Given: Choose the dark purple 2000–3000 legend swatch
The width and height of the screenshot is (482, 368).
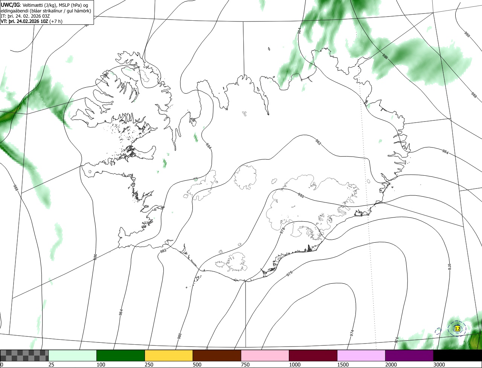Looking at the screenshot, I should 409,356.
